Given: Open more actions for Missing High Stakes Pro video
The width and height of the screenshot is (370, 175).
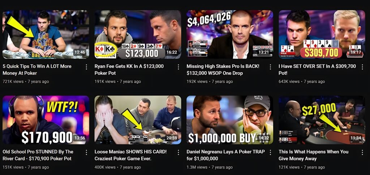Looking at the screenshot, I should [x=270, y=67].
